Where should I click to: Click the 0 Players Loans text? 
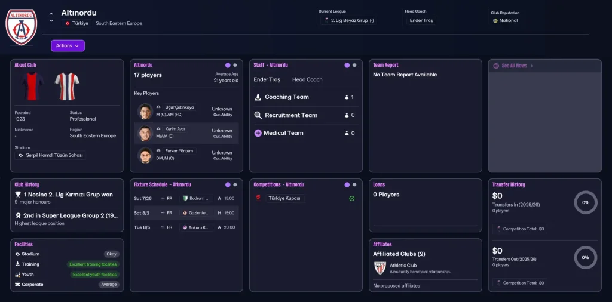pyautogui.click(x=386, y=195)
